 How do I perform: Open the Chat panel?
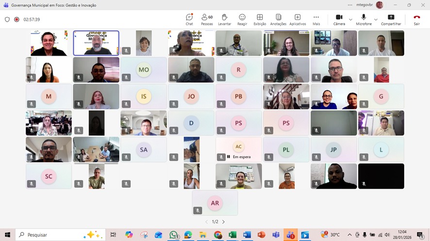[189, 19]
